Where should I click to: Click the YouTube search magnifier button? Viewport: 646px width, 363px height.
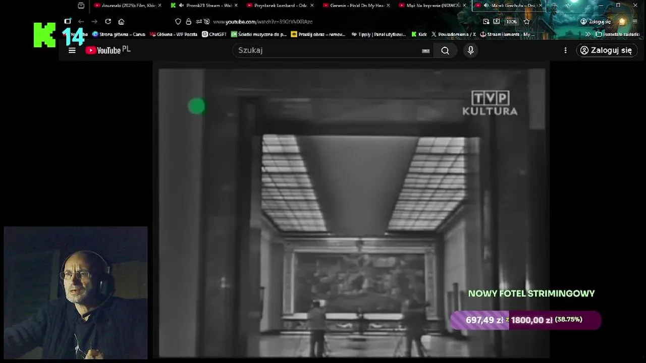(445, 50)
